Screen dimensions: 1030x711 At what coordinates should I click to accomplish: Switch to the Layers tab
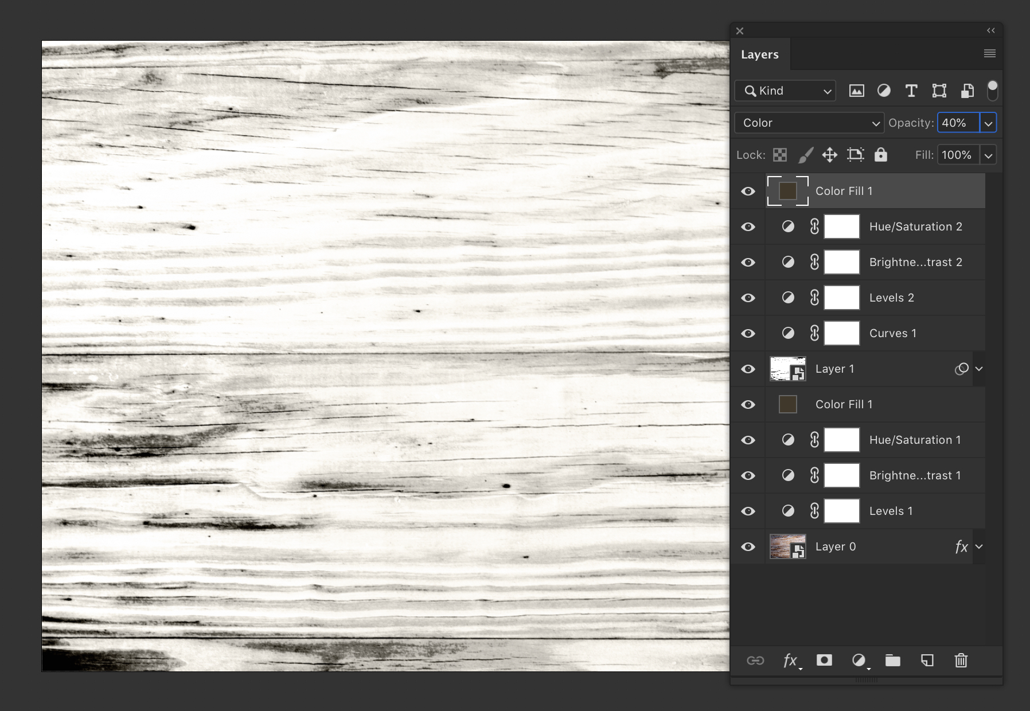point(760,54)
